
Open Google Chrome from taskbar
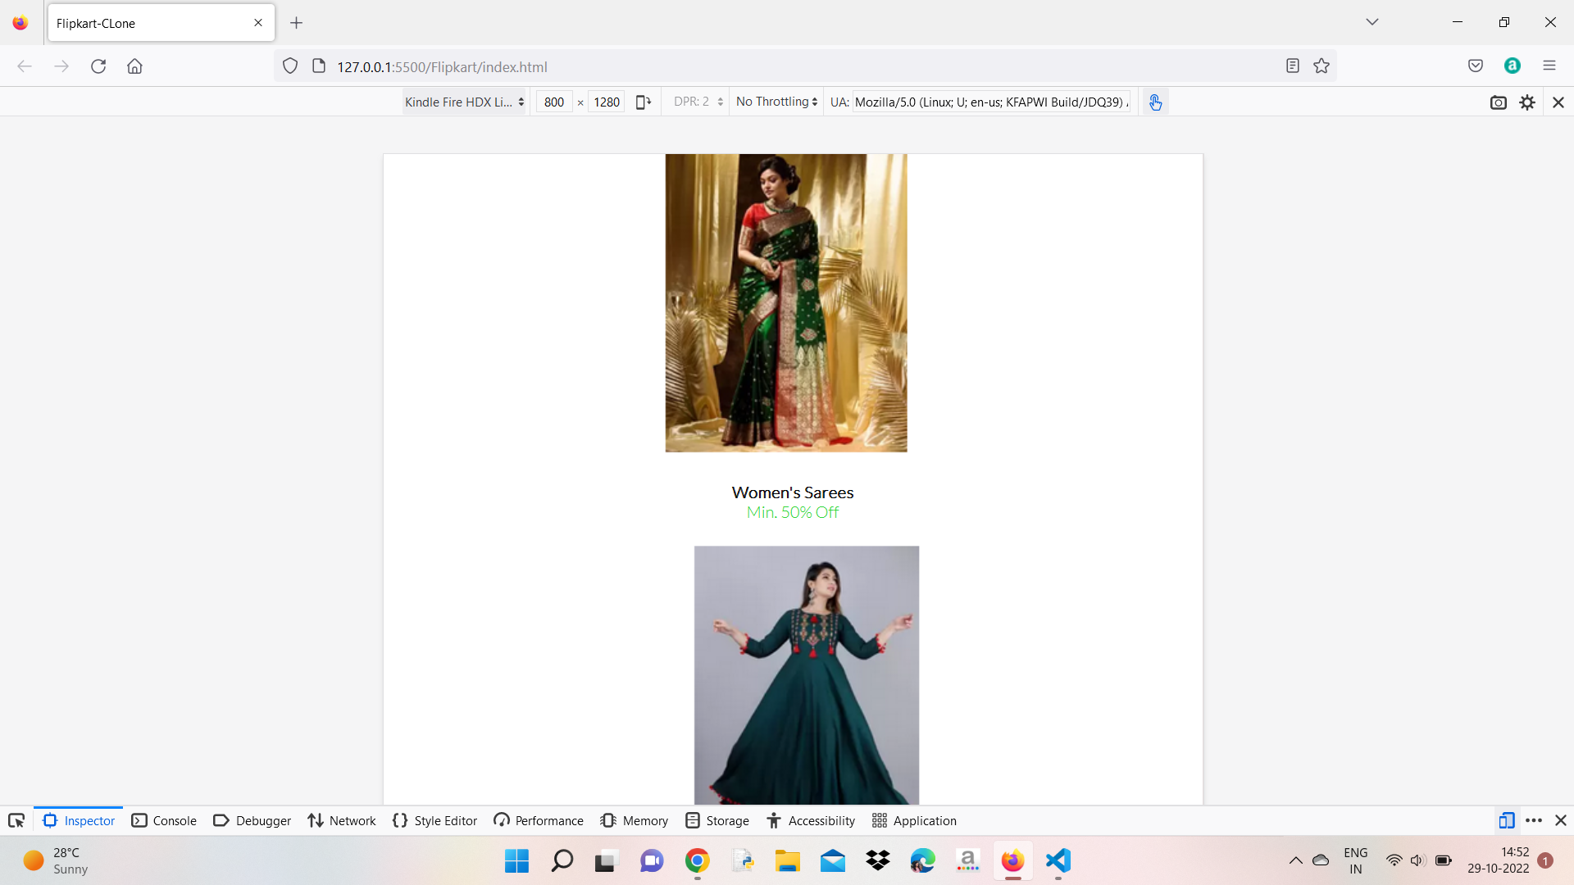(697, 861)
